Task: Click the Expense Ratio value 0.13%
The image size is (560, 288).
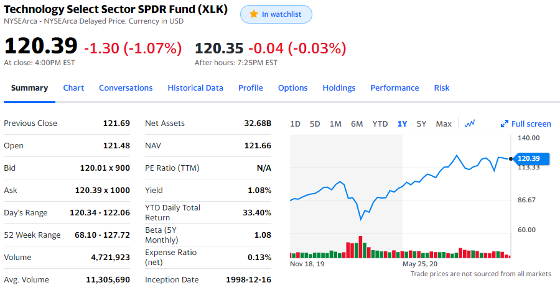Action: coord(259,258)
